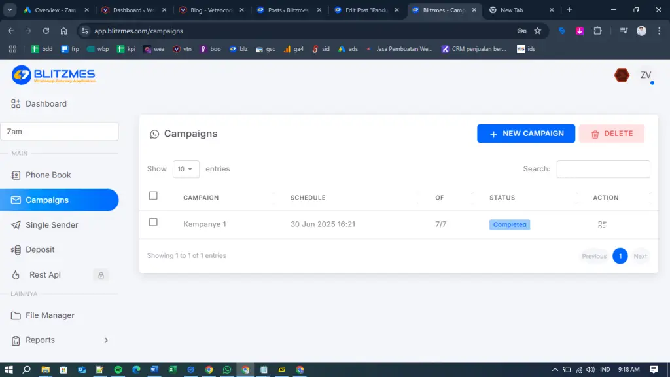Expand the Reports submenu chevron
The height and width of the screenshot is (377, 670).
106,340
